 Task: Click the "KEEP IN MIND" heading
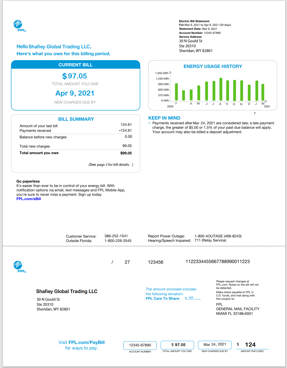pos(164,118)
